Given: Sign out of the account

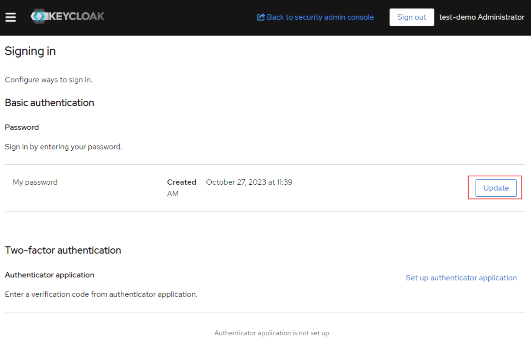Looking at the screenshot, I should pos(412,17).
